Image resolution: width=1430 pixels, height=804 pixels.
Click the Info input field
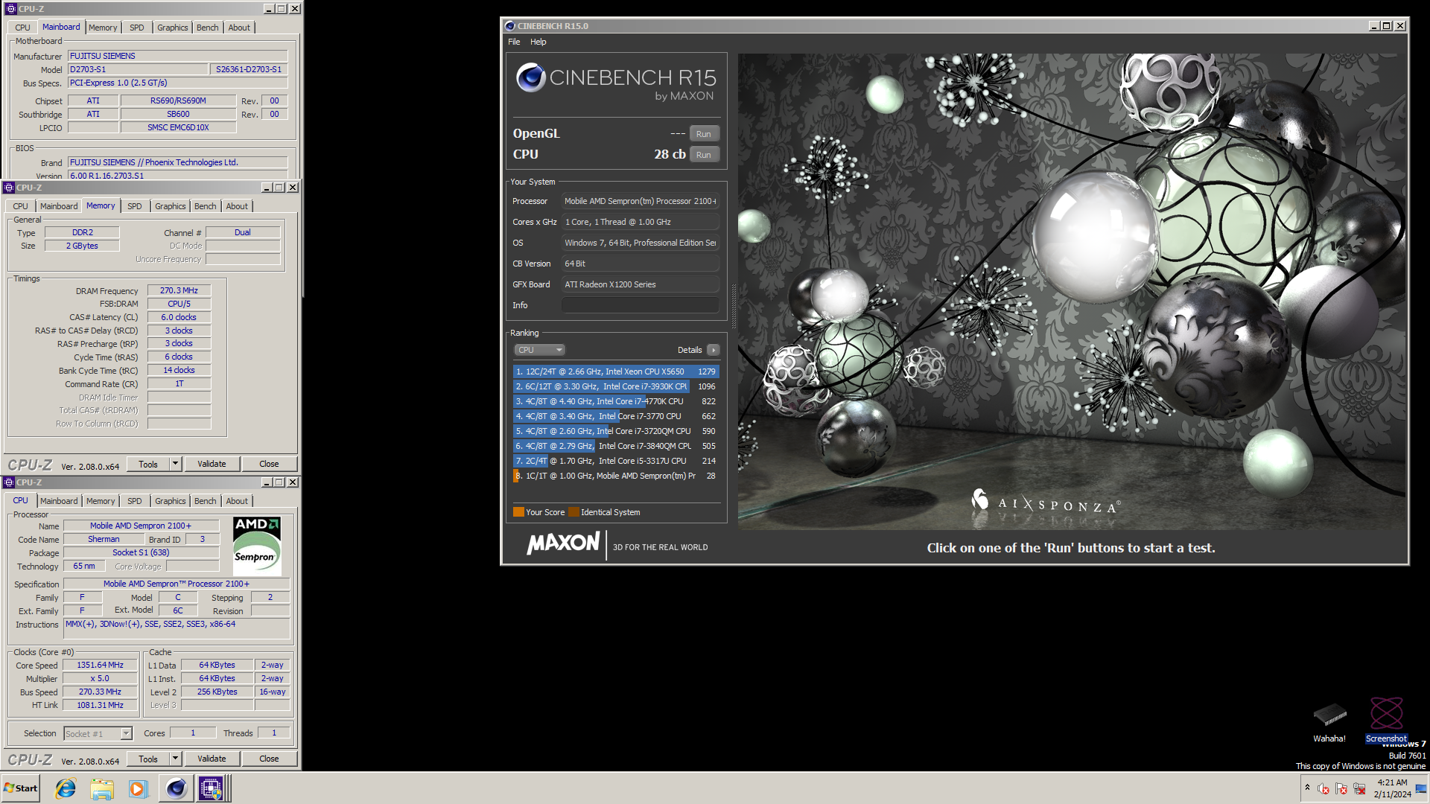click(640, 305)
